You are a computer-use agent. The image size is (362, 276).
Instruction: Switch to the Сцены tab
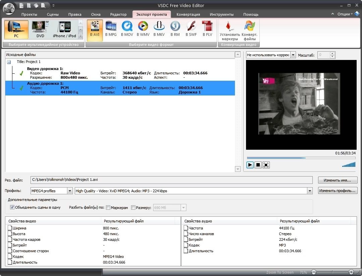tap(53, 14)
